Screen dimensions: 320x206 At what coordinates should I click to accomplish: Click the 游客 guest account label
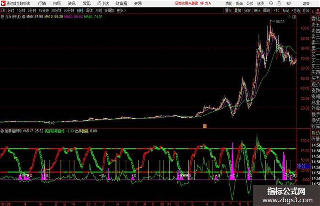click(x=306, y=3)
